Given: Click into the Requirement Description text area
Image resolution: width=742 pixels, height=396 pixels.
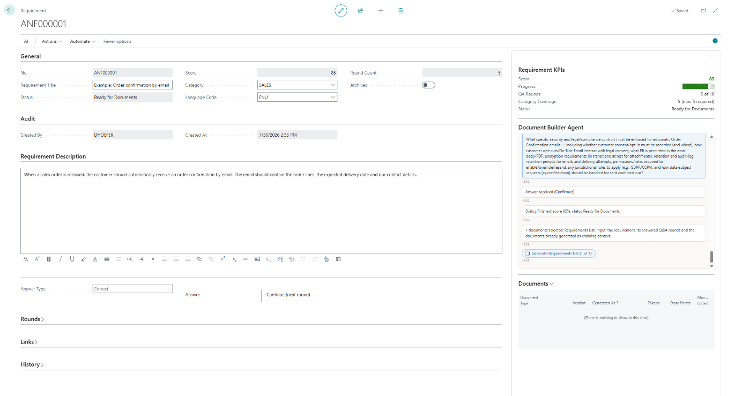Looking at the screenshot, I should 261,211.
